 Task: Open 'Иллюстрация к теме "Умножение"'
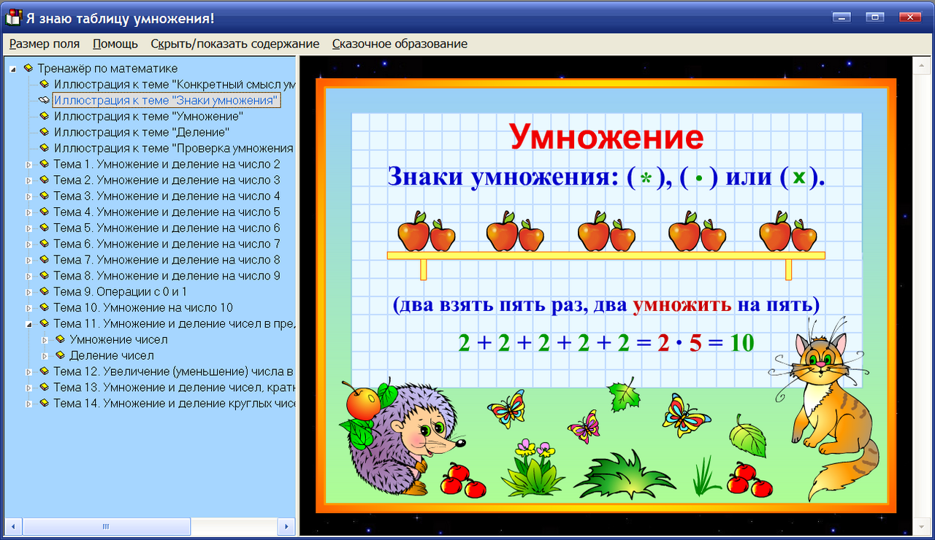146,116
